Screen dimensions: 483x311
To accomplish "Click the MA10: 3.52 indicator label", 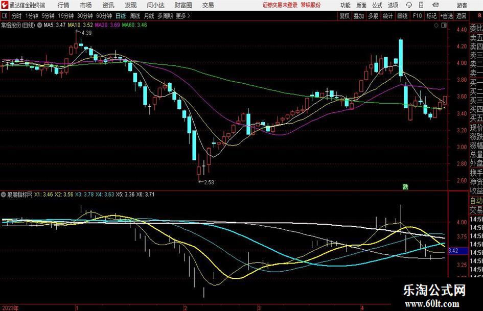I will [x=80, y=25].
